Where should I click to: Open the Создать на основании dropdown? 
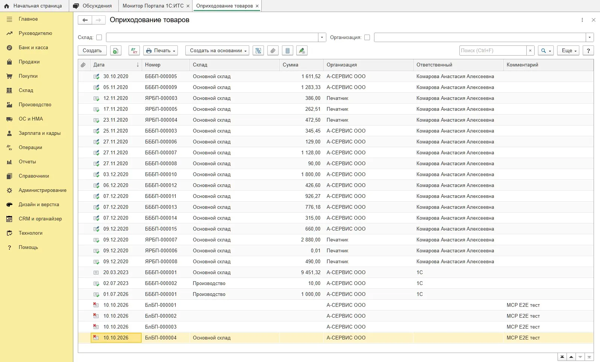click(x=217, y=51)
